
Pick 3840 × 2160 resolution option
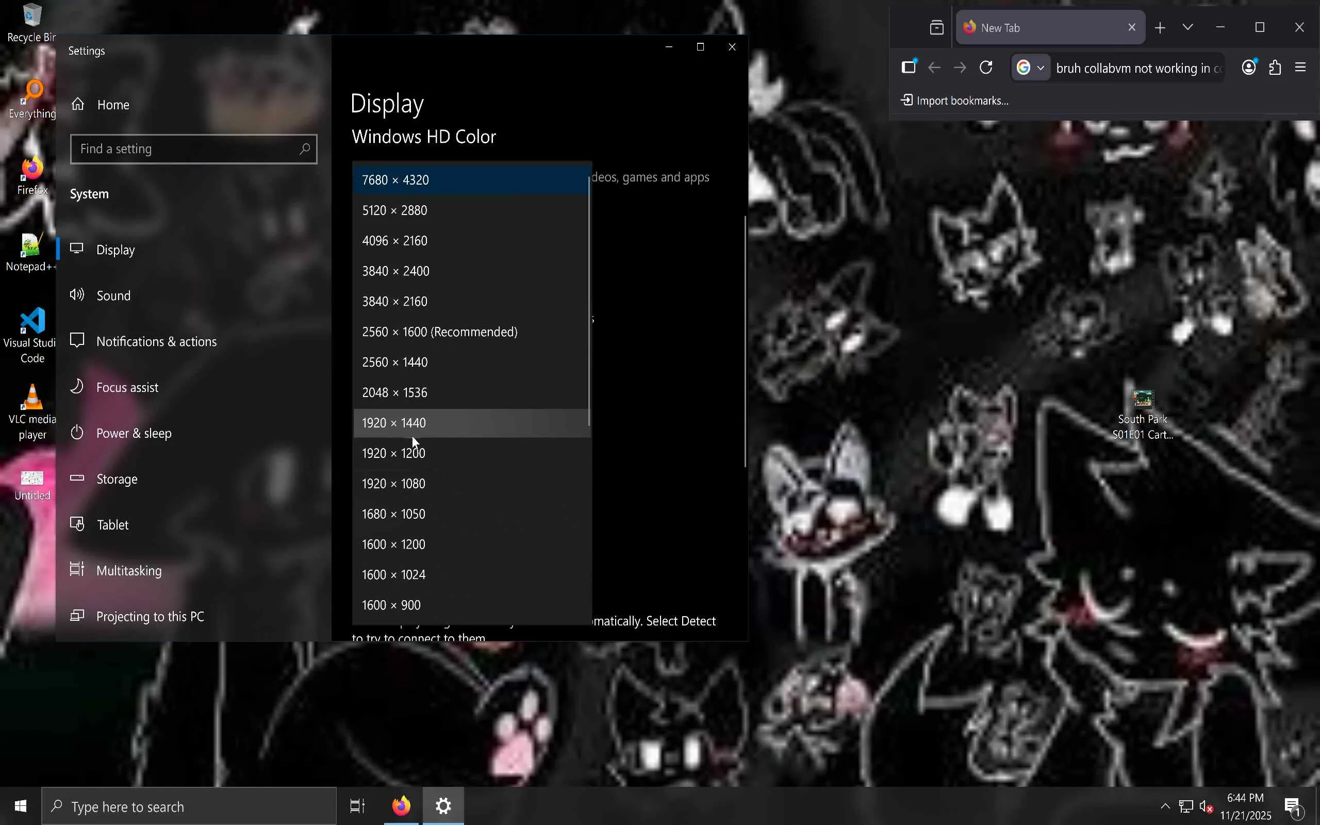coord(394,301)
